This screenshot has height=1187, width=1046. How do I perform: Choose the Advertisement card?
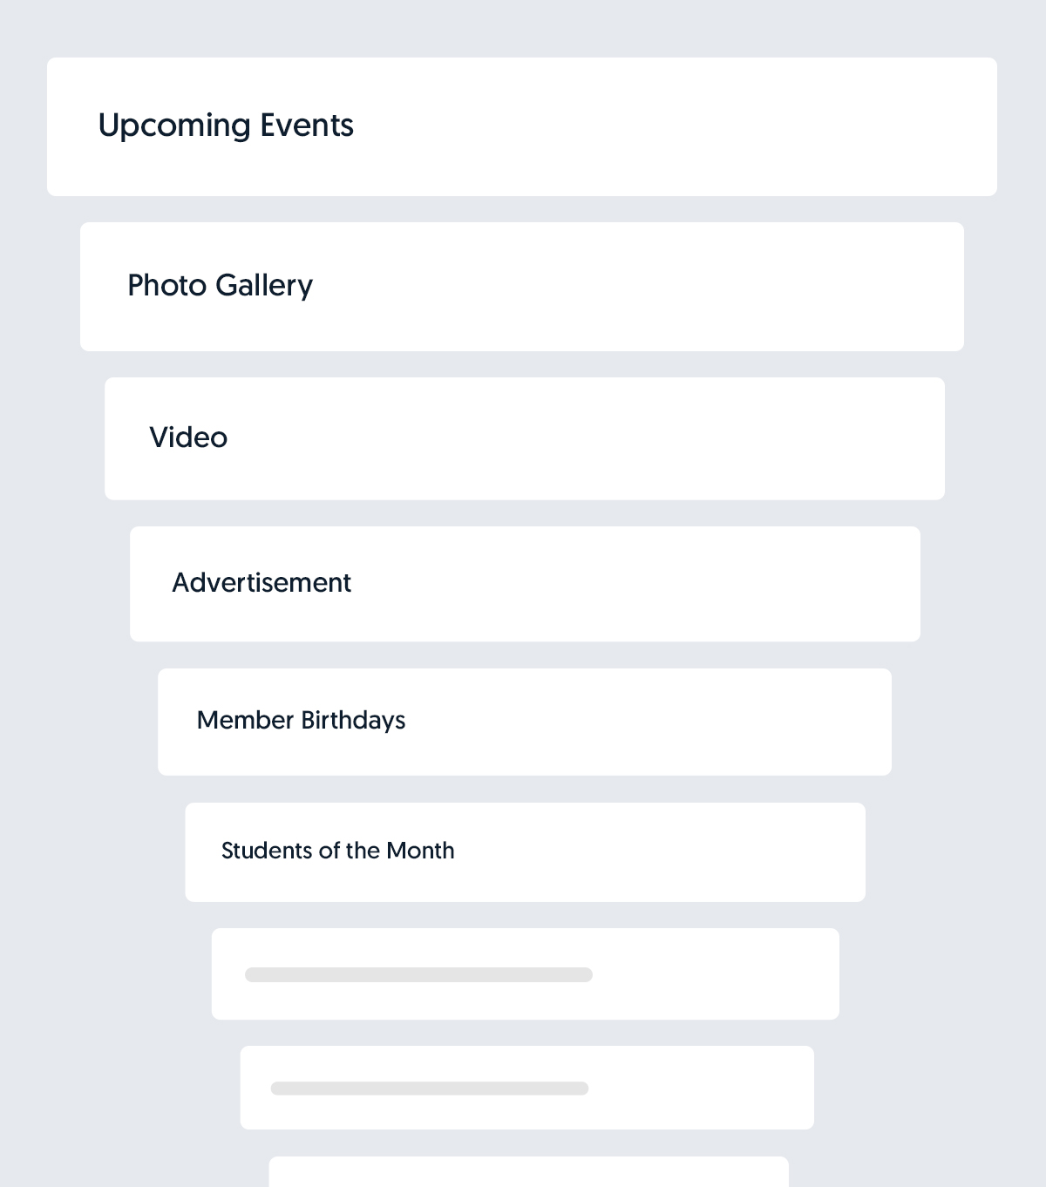point(525,584)
